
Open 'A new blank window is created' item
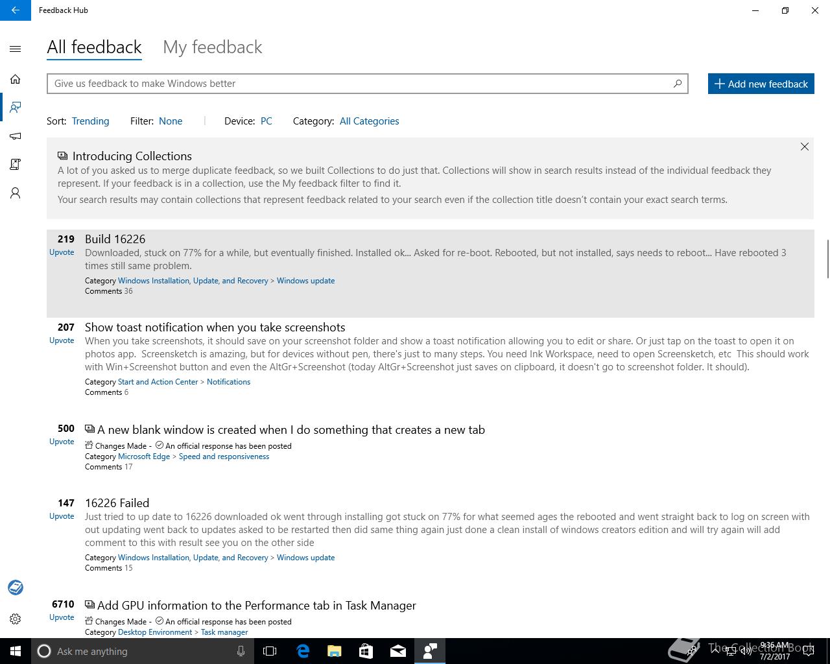291,429
